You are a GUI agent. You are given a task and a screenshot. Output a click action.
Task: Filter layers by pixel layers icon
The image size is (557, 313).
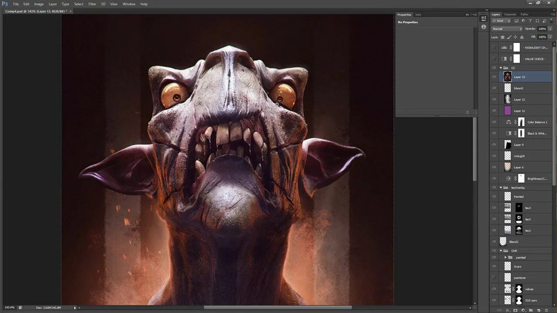(517, 21)
